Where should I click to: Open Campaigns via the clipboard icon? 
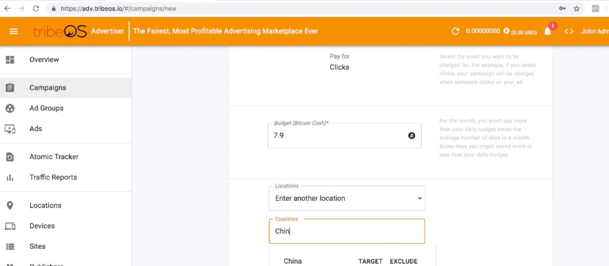(x=10, y=87)
